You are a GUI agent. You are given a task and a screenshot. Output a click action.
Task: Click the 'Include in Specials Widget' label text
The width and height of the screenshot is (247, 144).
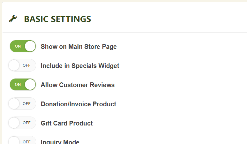pyautogui.click(x=80, y=66)
